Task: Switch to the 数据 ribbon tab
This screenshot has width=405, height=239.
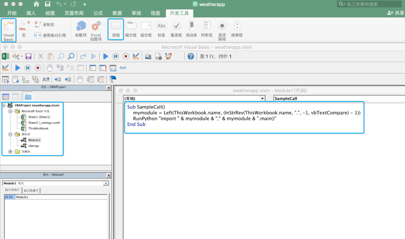Action: pos(117,13)
